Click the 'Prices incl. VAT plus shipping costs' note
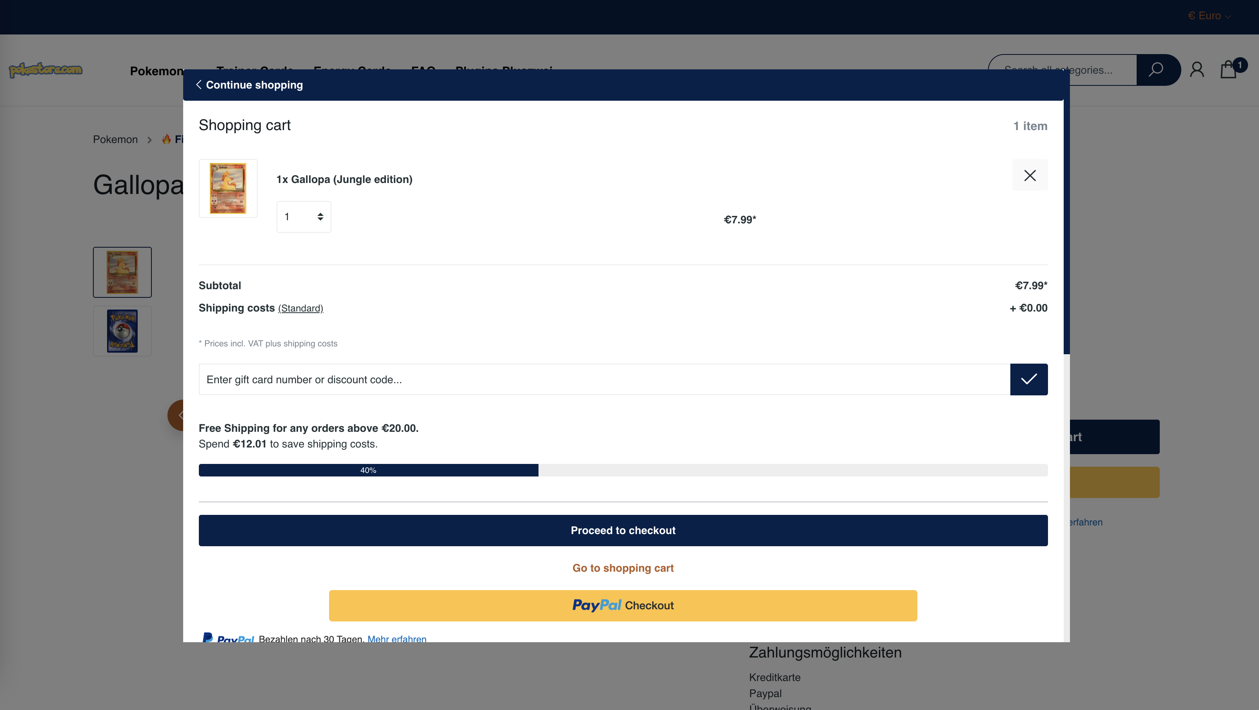Screen dimensions: 1259x710 point(268,344)
